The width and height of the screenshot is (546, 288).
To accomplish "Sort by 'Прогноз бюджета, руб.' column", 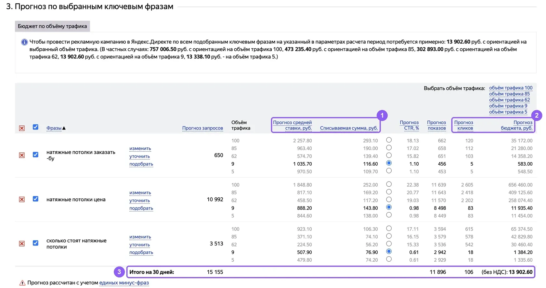I will coord(517,125).
